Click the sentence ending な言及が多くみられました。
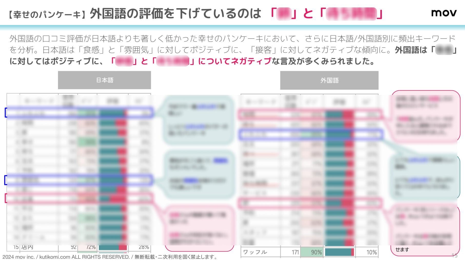 click(324, 61)
